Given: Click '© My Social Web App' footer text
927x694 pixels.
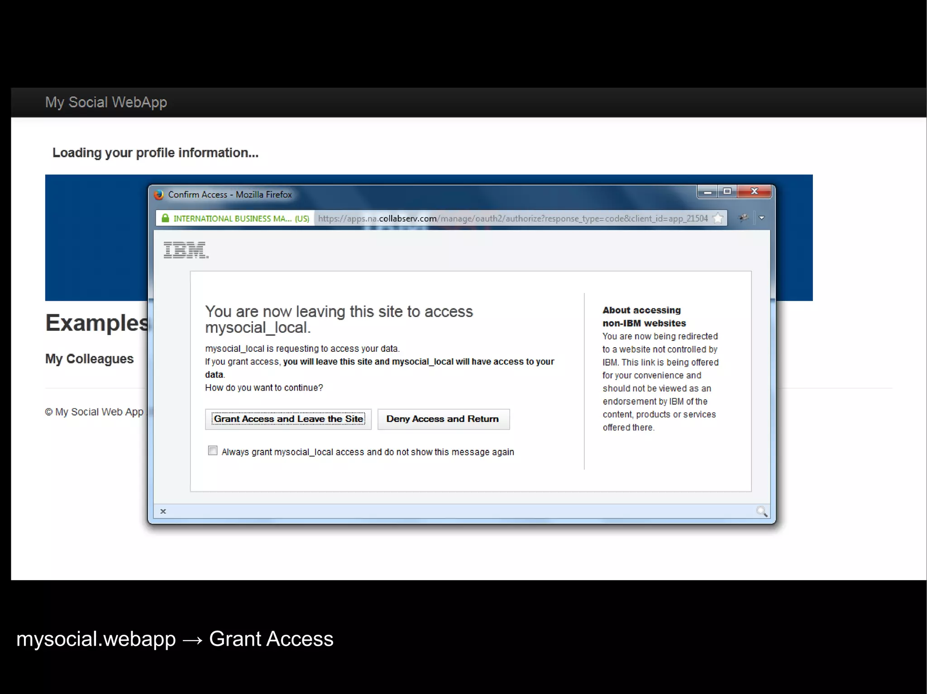Looking at the screenshot, I should [94, 412].
